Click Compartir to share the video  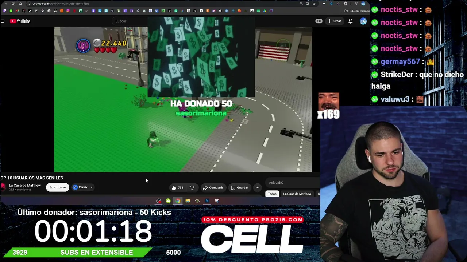coord(213,188)
